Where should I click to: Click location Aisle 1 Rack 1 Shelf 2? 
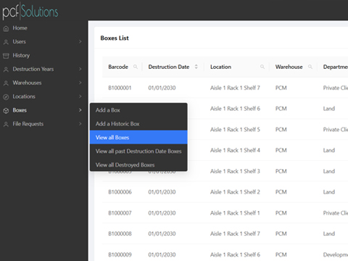[235, 192]
